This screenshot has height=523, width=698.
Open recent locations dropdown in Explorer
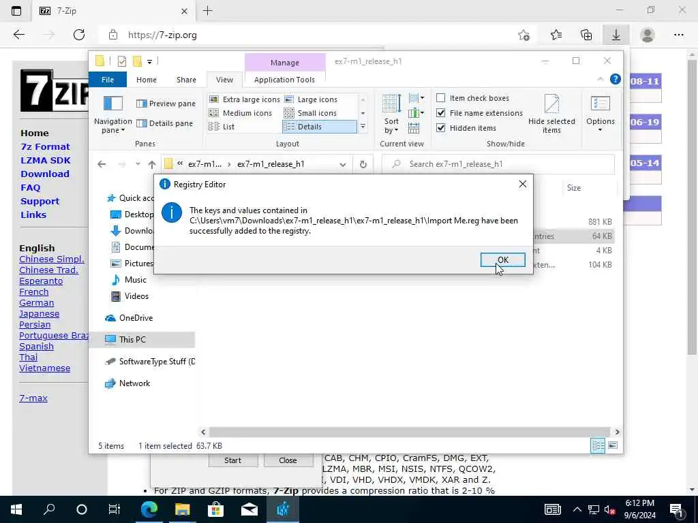(x=138, y=164)
